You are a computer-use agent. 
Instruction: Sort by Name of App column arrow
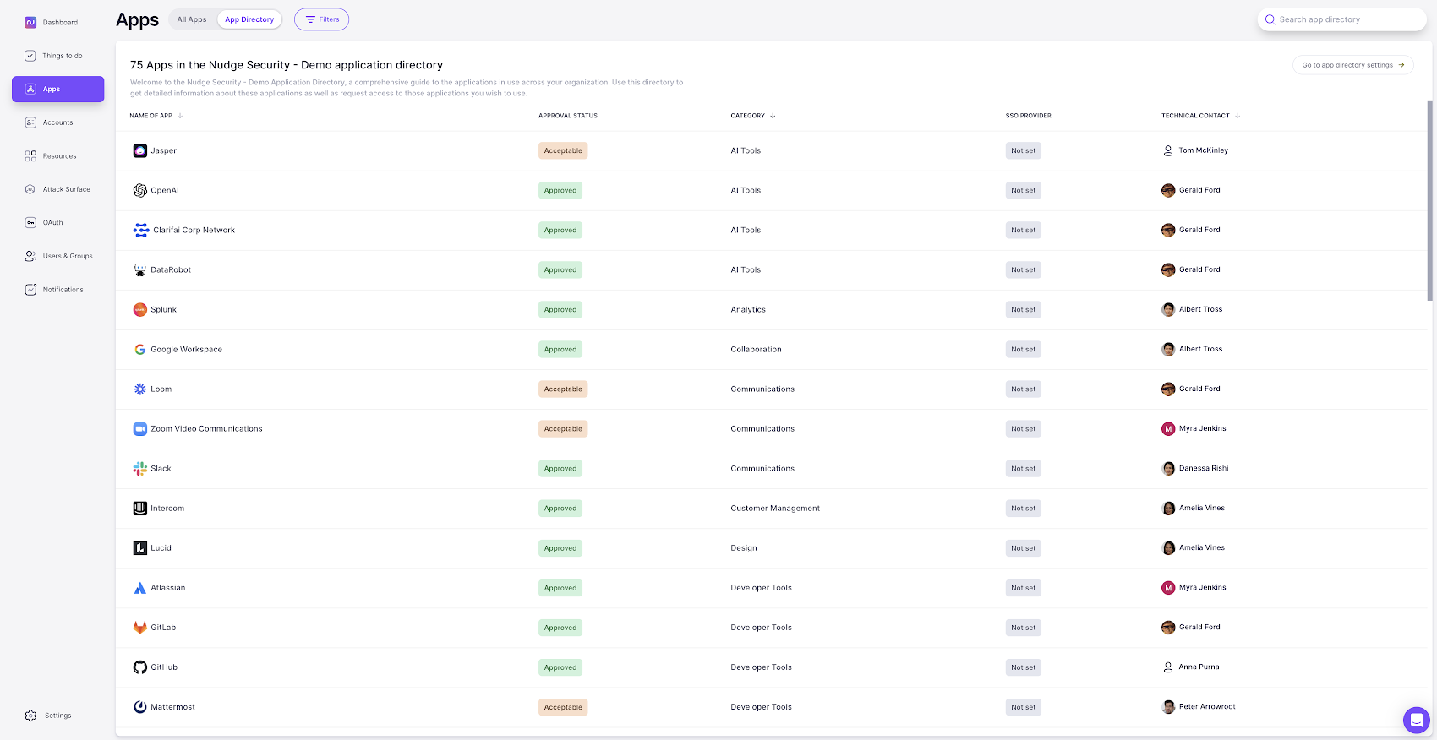coord(180,116)
